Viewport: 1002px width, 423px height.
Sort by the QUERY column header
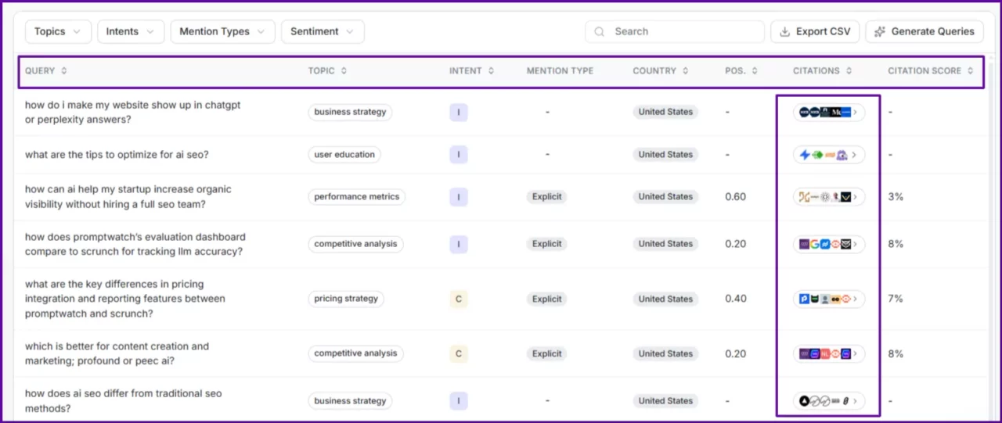[45, 70]
